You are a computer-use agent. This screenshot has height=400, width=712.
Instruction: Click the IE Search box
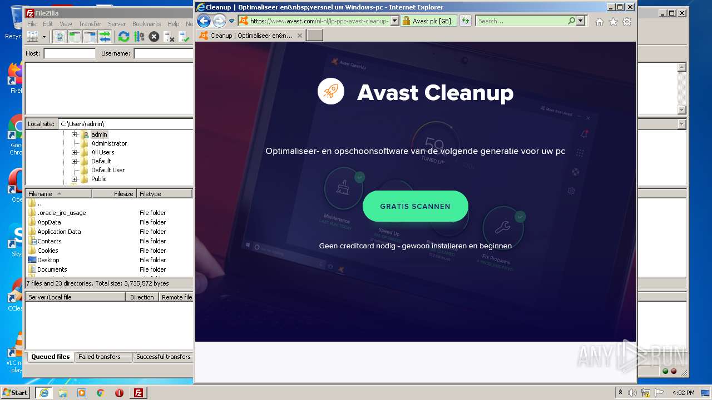click(521, 21)
